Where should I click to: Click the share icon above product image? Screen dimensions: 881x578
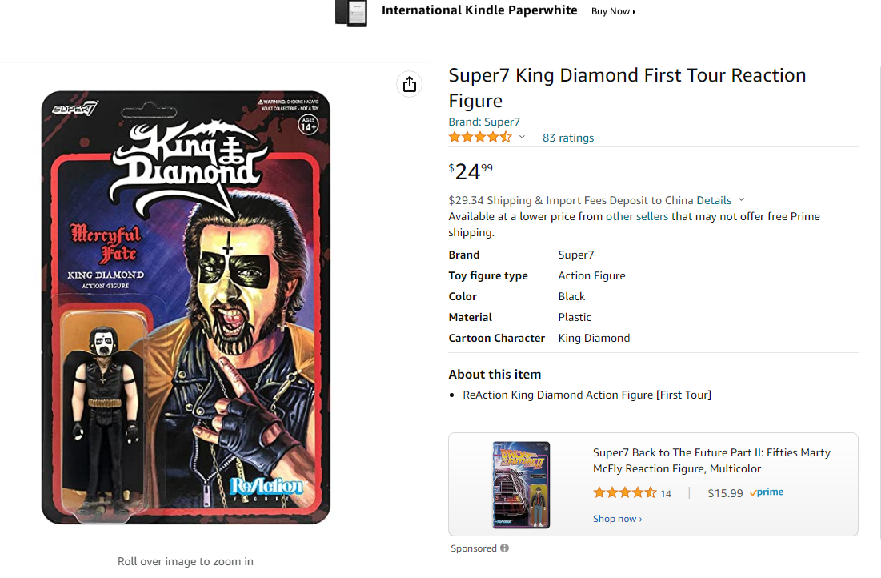(x=409, y=84)
